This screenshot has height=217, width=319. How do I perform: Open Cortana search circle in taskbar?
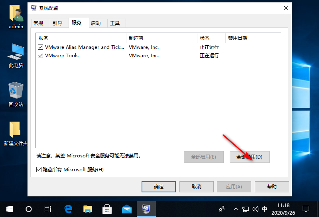point(29,208)
